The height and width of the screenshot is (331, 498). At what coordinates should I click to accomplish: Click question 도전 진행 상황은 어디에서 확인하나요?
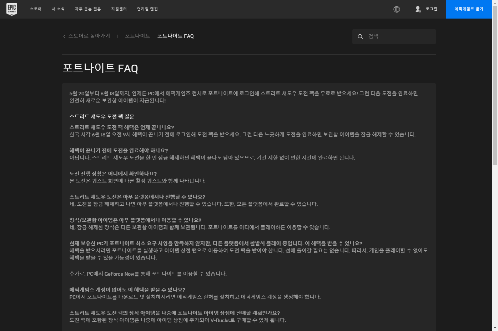[113, 174]
